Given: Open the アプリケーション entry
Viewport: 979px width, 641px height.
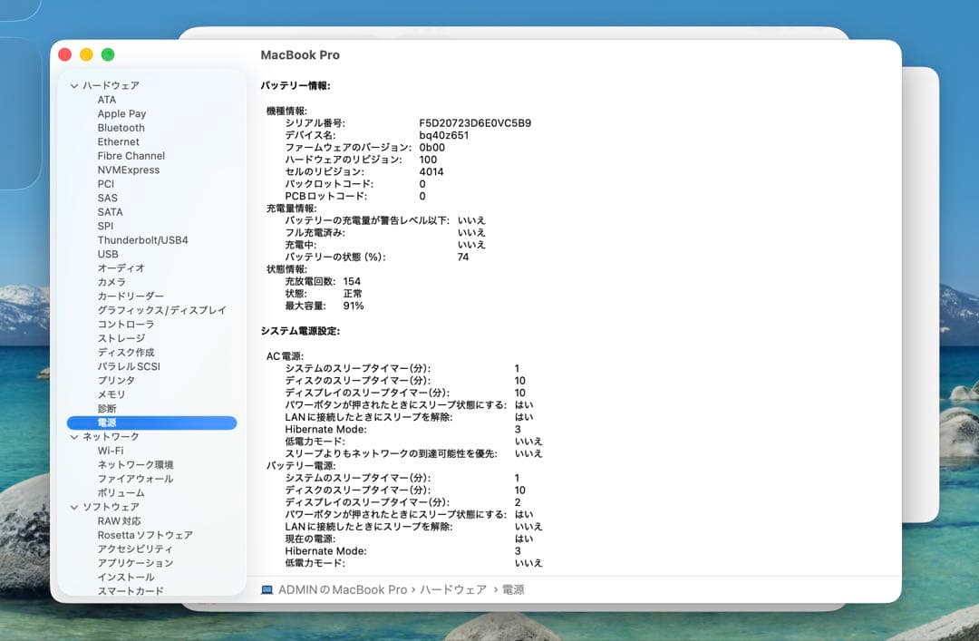Looking at the screenshot, I should (135, 563).
